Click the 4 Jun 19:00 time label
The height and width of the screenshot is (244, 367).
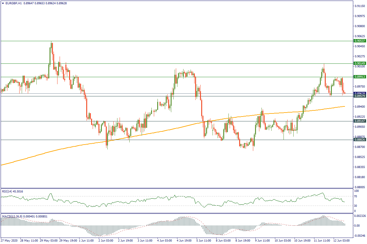pos(184,241)
